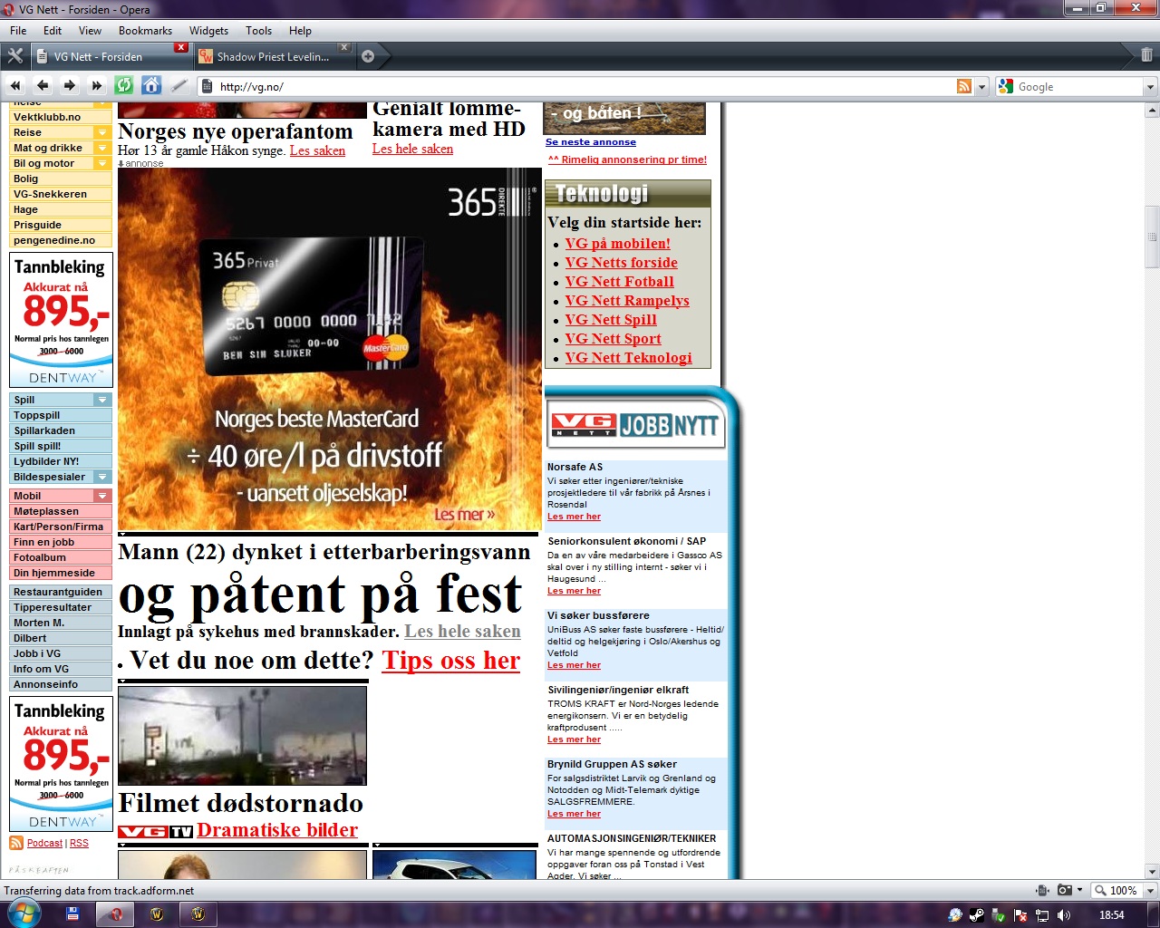This screenshot has width=1160, height=928.
Task: Click the Google search input field
Action: tap(1078, 87)
